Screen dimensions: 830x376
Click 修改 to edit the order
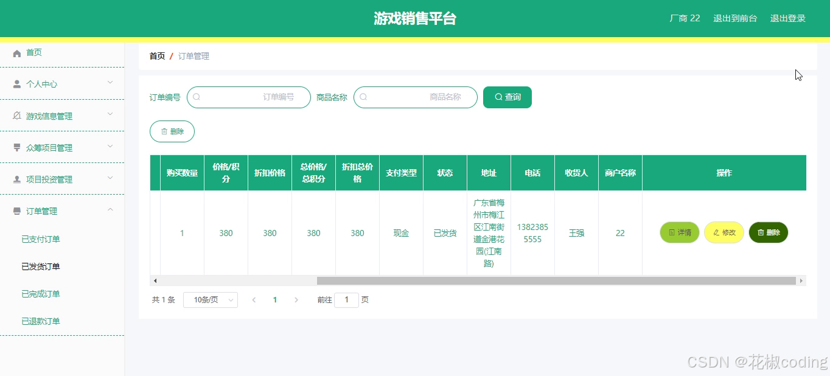[724, 232]
